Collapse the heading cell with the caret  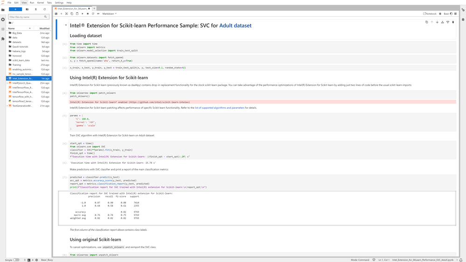click(x=66, y=25)
